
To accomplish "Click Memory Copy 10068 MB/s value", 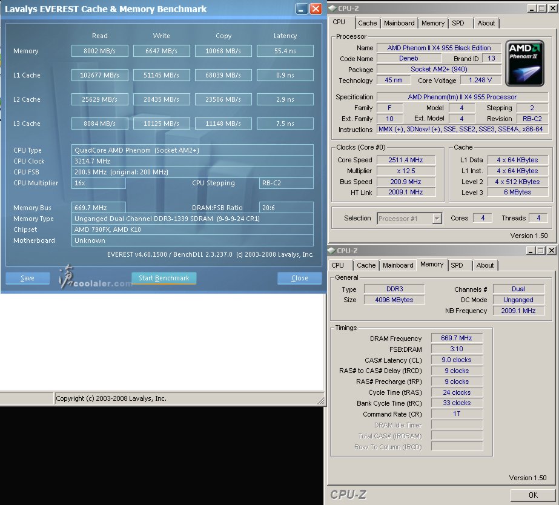I will coord(223,51).
